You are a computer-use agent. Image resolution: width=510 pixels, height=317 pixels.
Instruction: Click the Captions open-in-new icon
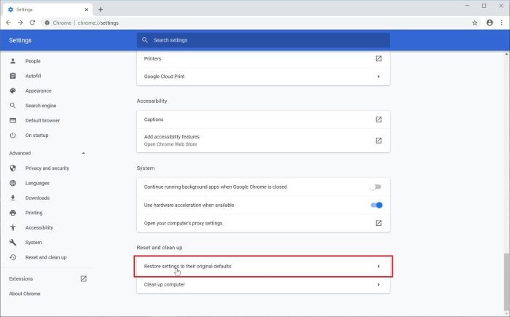379,120
